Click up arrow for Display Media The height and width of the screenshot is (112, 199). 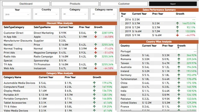(x=94, y=91)
